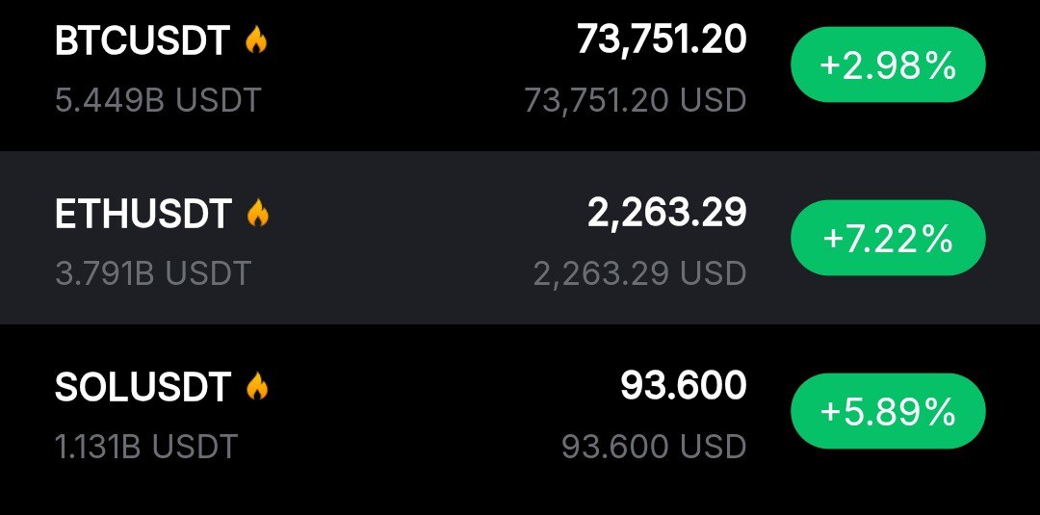Click the 1.131B USDT volume text
1040x515 pixels.
pyautogui.click(x=146, y=446)
